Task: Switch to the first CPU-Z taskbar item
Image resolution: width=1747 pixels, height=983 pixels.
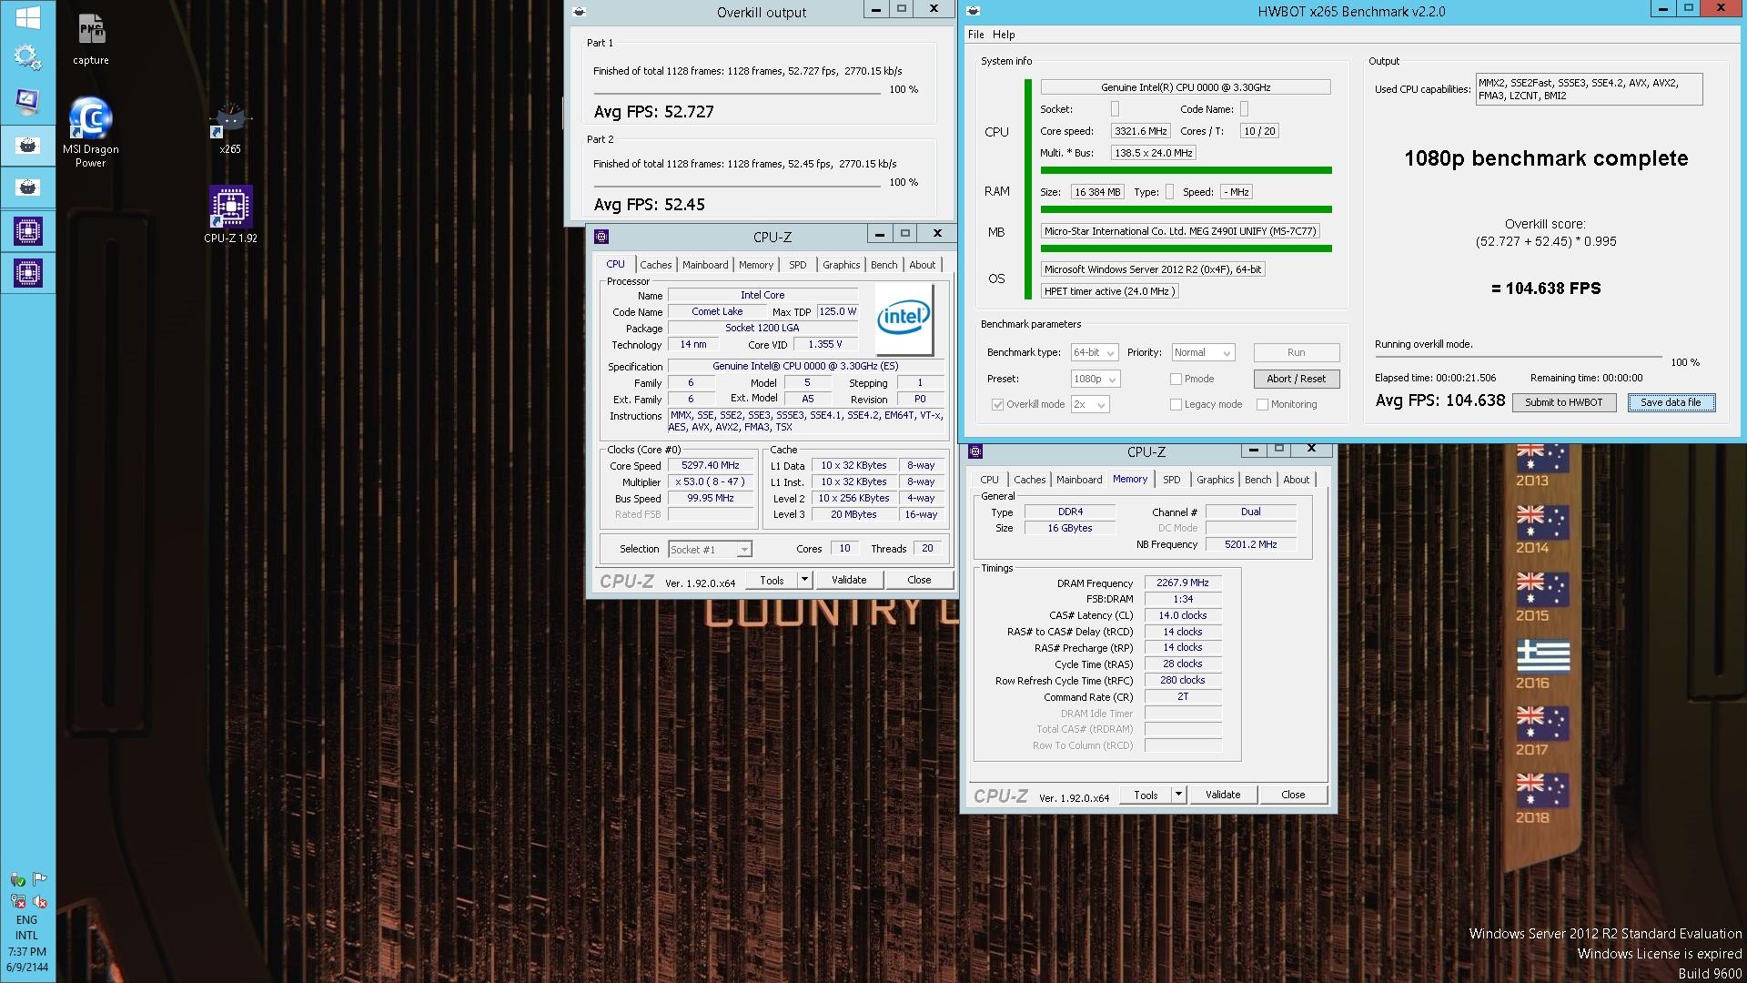Action: 27,231
